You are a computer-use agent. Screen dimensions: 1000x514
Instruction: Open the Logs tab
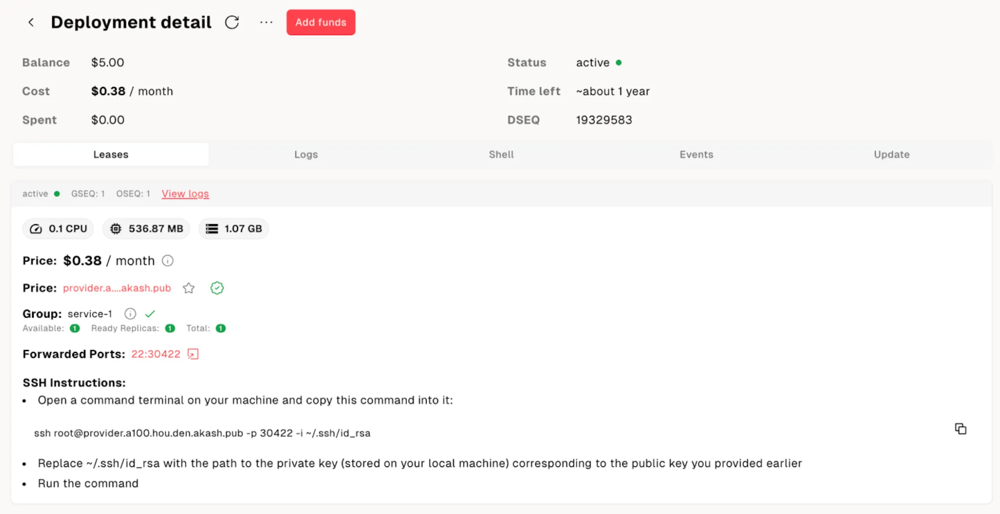306,154
